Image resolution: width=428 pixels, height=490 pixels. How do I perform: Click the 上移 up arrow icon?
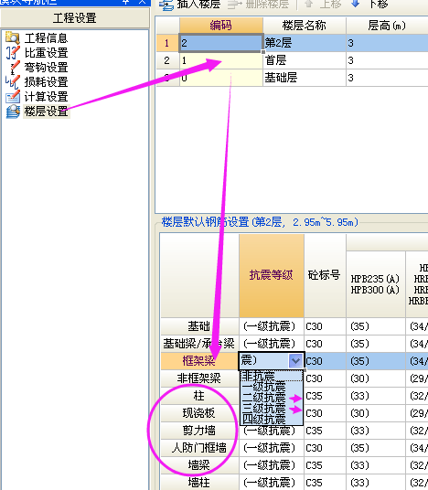click(x=308, y=4)
